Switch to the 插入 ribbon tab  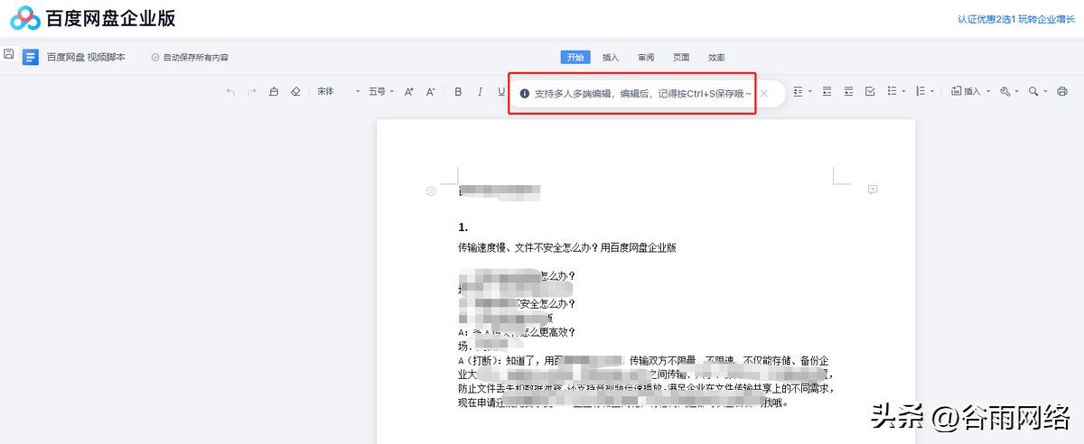click(611, 57)
